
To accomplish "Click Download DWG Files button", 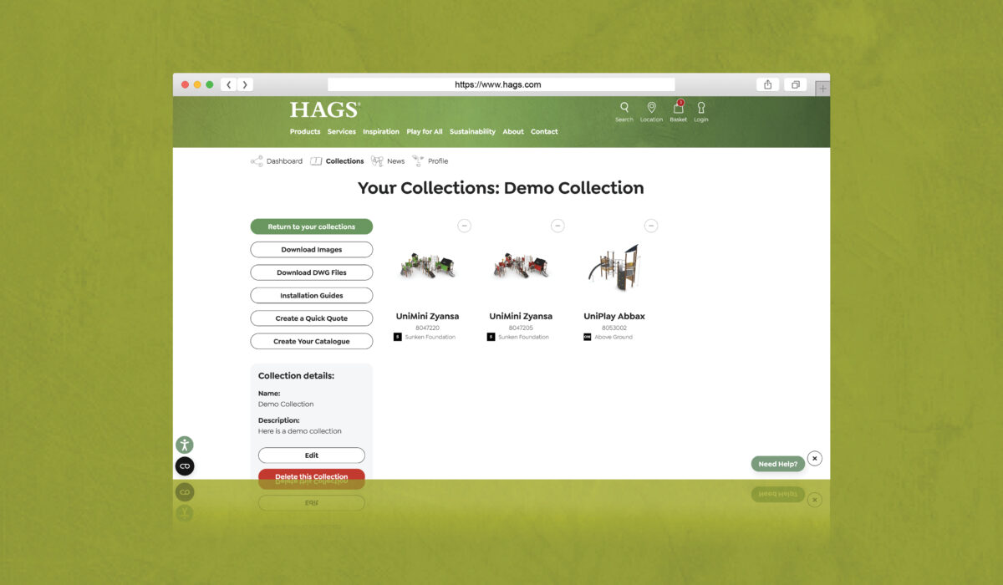I will tap(312, 272).
